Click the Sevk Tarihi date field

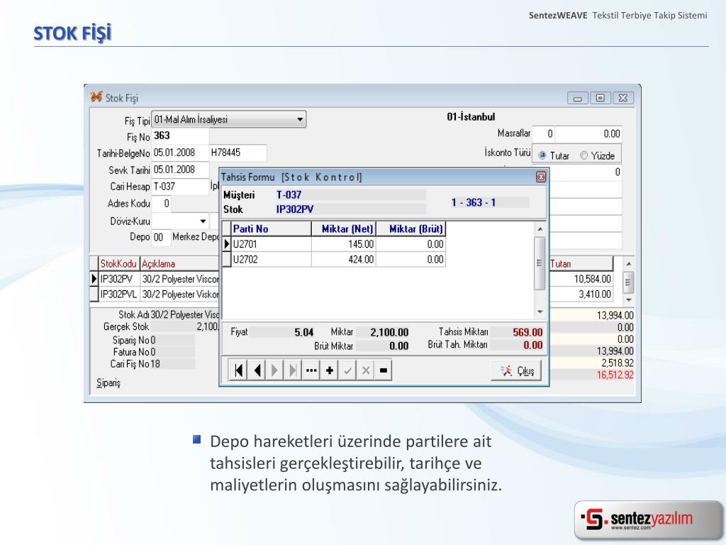click(180, 170)
